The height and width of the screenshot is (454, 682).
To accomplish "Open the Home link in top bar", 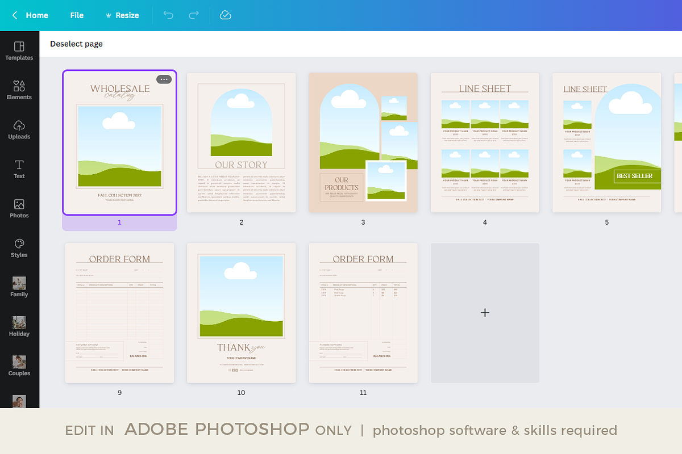I will coord(37,15).
